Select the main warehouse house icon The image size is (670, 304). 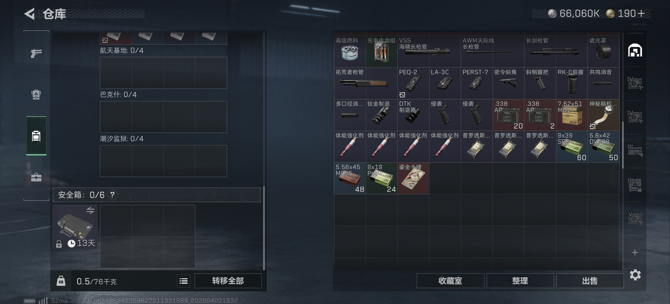tap(635, 50)
